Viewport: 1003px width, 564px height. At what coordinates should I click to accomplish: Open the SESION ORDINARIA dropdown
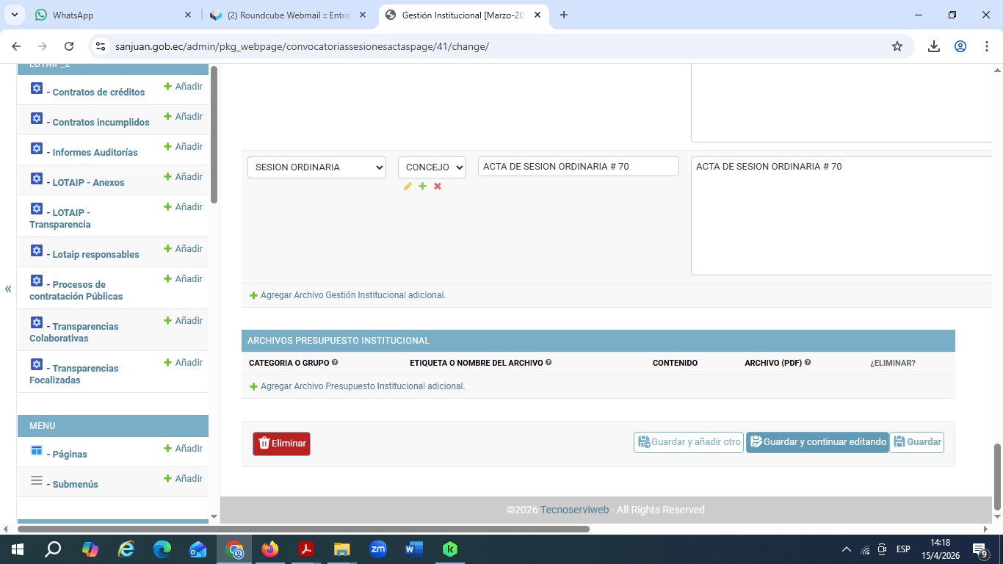pyautogui.click(x=316, y=167)
